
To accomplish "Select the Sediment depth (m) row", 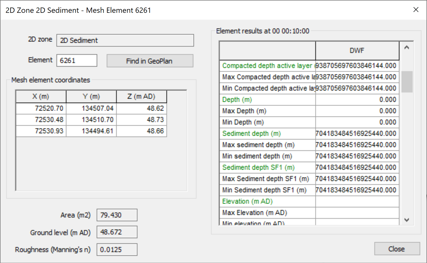I will coord(251,133).
